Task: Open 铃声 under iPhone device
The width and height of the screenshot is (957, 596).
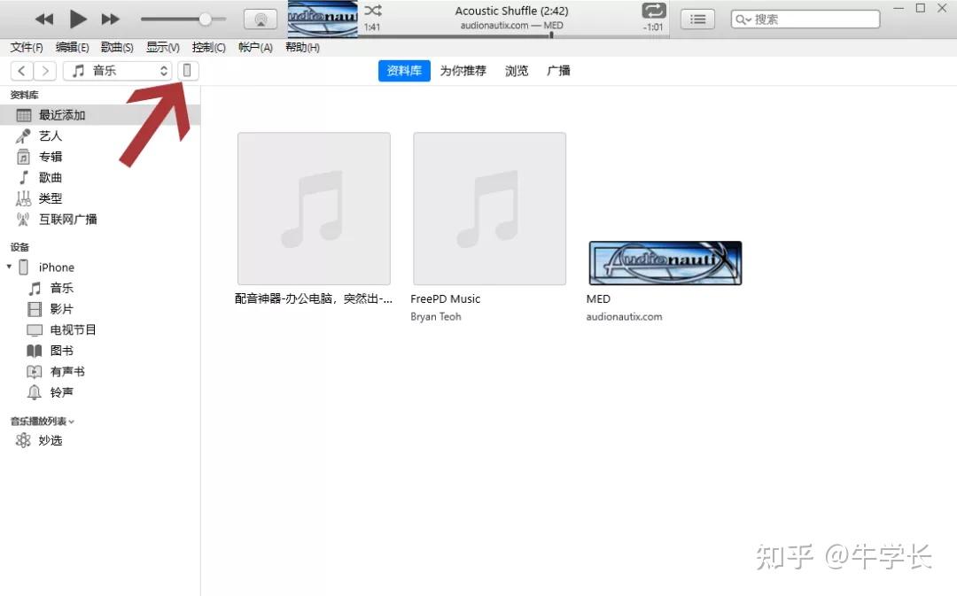Action: tap(61, 392)
